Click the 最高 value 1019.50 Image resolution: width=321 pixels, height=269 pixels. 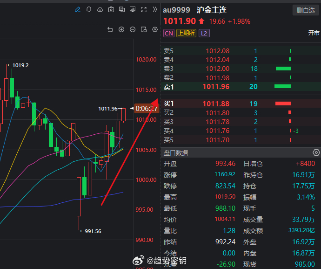(225, 197)
